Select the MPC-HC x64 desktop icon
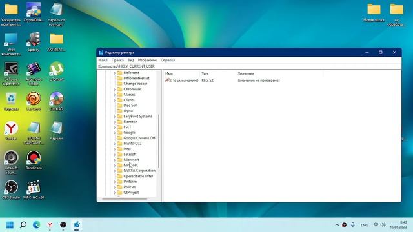Viewport: 413px width, 232px height. click(34, 189)
